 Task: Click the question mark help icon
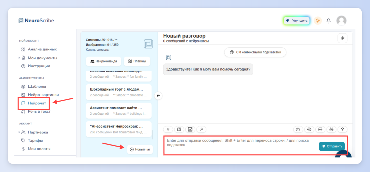tap(342, 129)
